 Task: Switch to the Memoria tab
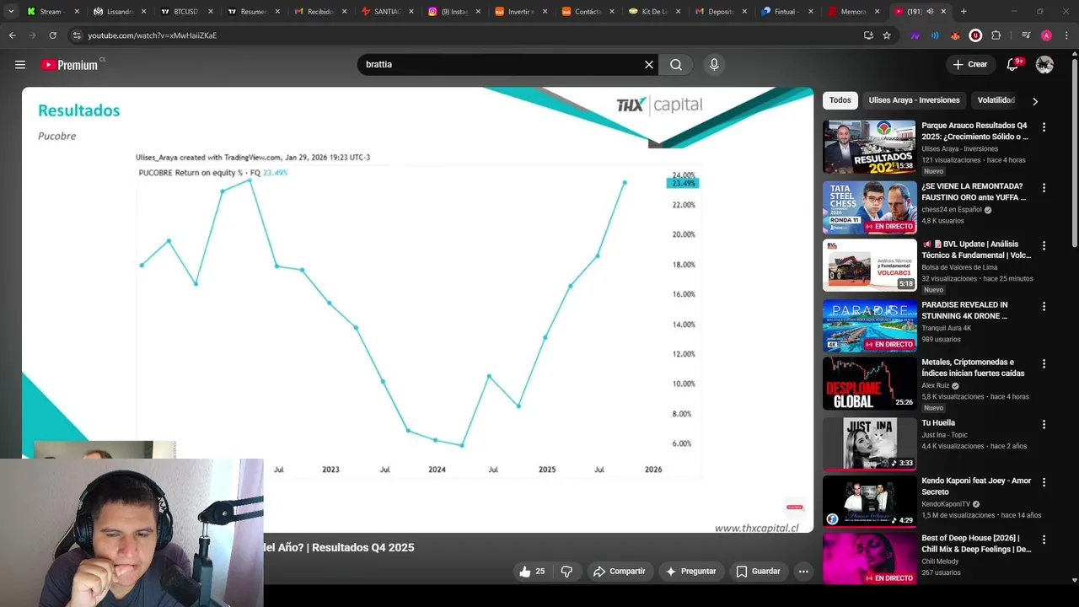click(854, 12)
